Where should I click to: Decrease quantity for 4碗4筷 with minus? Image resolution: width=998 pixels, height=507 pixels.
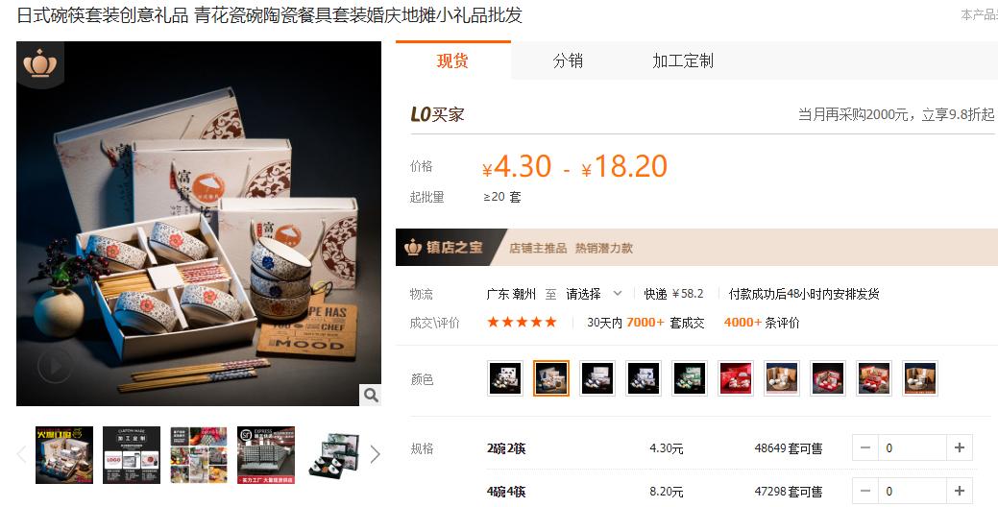(x=865, y=491)
